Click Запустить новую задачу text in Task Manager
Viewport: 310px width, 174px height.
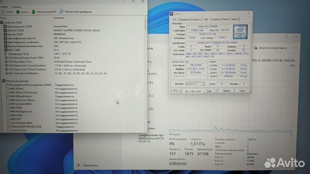coord(273,48)
